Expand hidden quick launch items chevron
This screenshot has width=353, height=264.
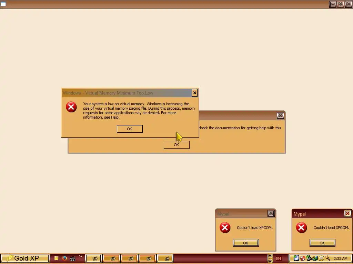tap(81, 256)
